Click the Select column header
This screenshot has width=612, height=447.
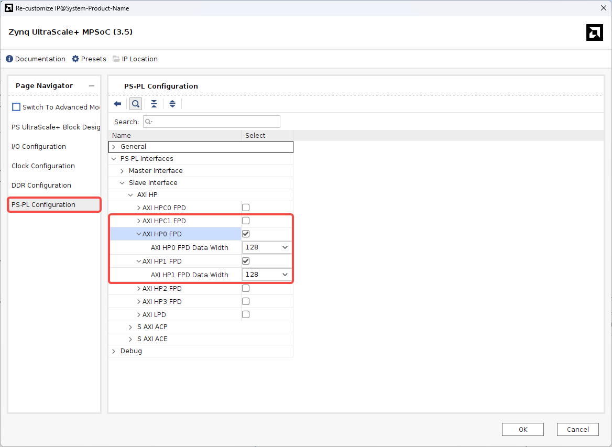click(267, 136)
